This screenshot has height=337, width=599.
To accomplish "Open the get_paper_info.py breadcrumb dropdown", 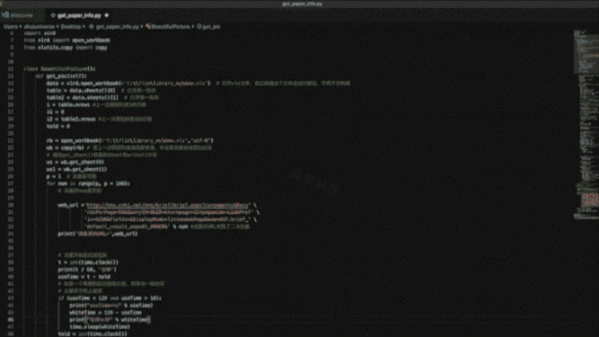I will pos(117,27).
